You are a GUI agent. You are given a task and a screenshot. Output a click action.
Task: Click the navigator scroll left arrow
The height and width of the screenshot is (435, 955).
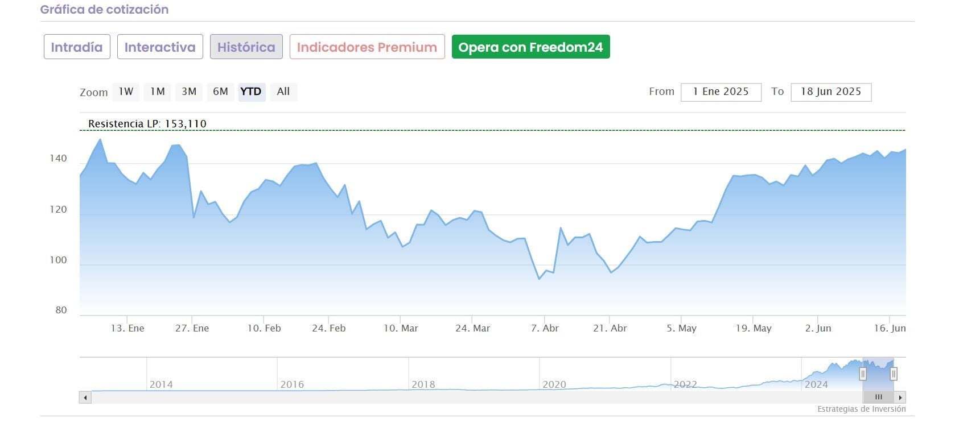pos(85,397)
